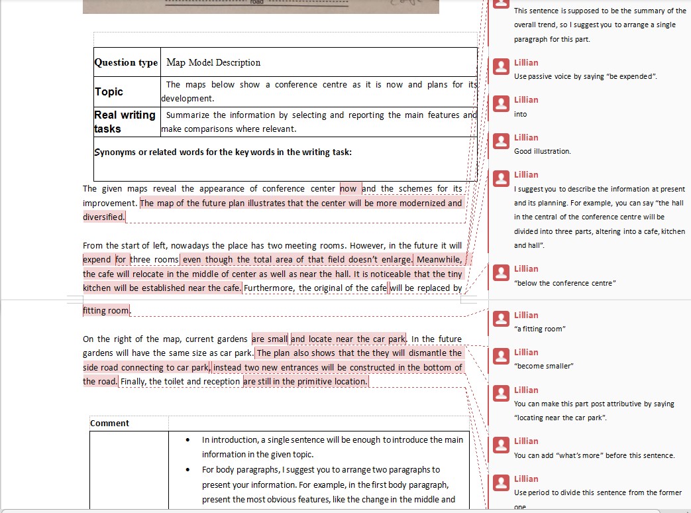Click 'Synonyms or related words' heading row
Viewport: 691px width, 513px height.
285,158
